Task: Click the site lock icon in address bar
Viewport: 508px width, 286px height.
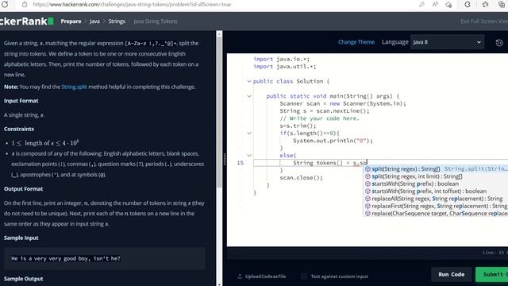Action: (x=25, y=5)
